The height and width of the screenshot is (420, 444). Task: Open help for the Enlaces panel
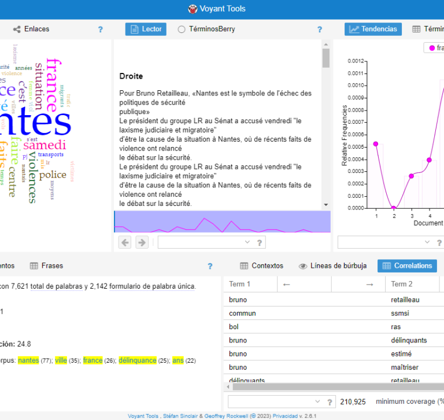(x=100, y=30)
